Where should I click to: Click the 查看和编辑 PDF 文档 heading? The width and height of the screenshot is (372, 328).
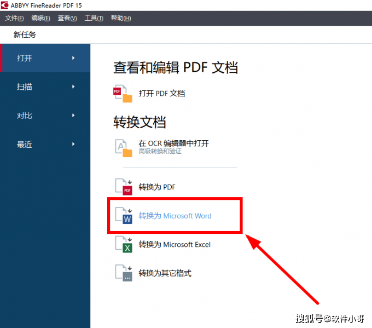point(176,67)
